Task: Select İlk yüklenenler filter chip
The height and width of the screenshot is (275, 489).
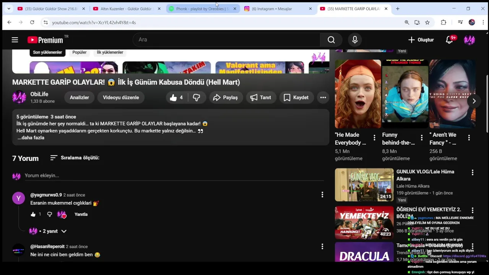Action: [110, 52]
